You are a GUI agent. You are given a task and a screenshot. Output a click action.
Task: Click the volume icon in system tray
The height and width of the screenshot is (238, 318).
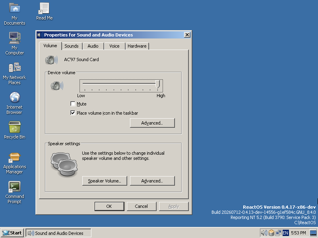pyautogui.click(x=264, y=233)
